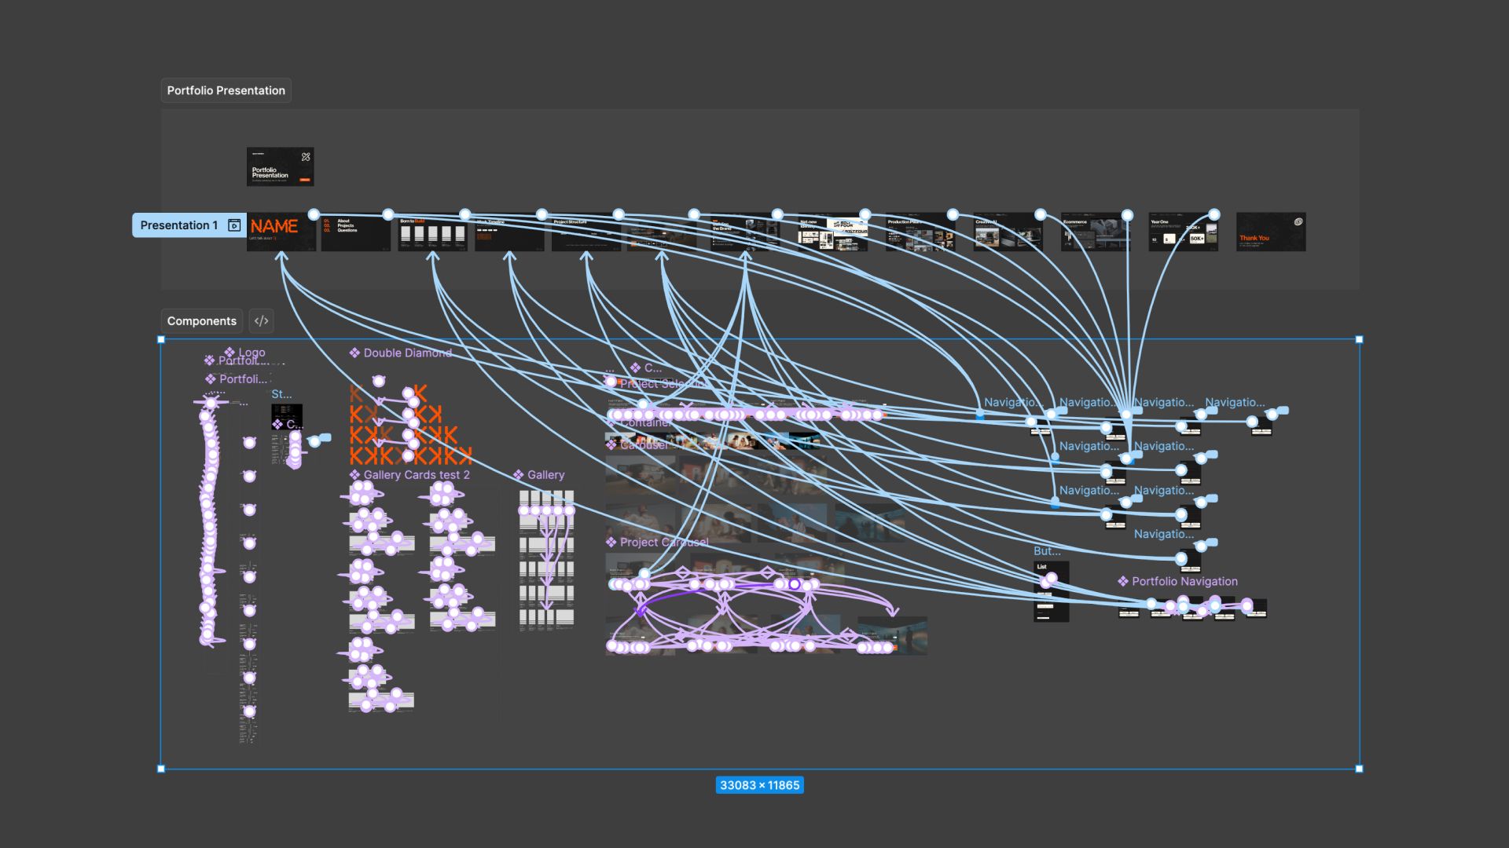Click the Double Diamond component diamond icon
The width and height of the screenshot is (1509, 848).
coord(354,353)
